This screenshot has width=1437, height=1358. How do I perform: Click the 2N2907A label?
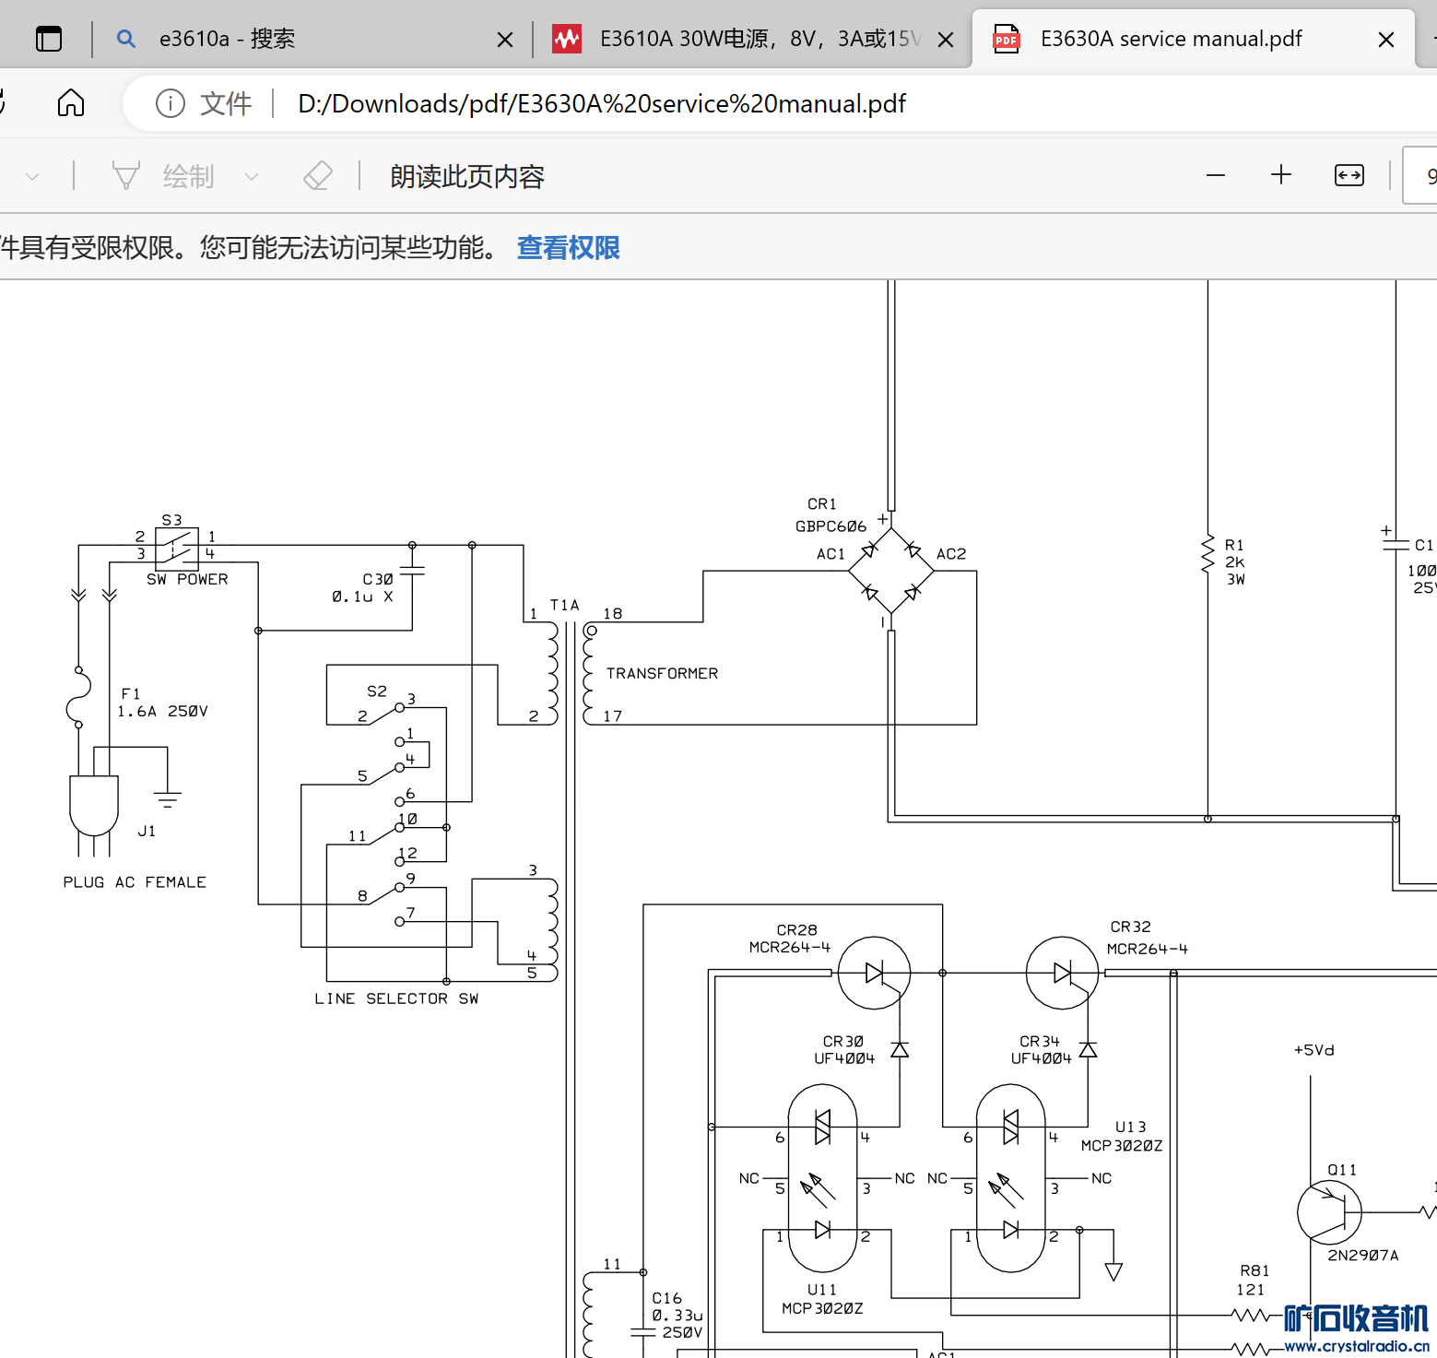coord(1363,1256)
